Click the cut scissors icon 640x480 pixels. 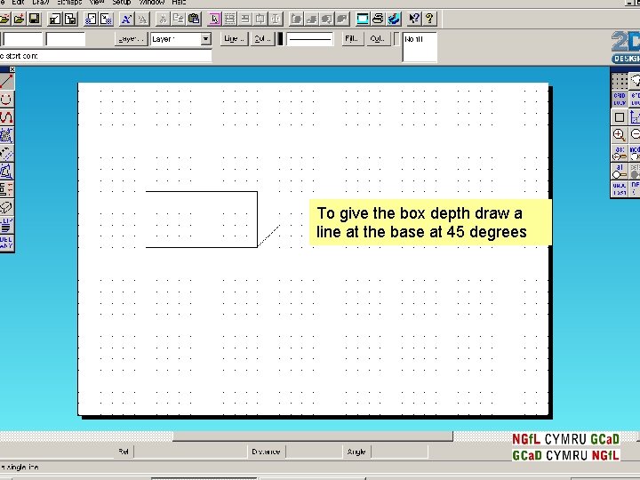(x=163, y=19)
